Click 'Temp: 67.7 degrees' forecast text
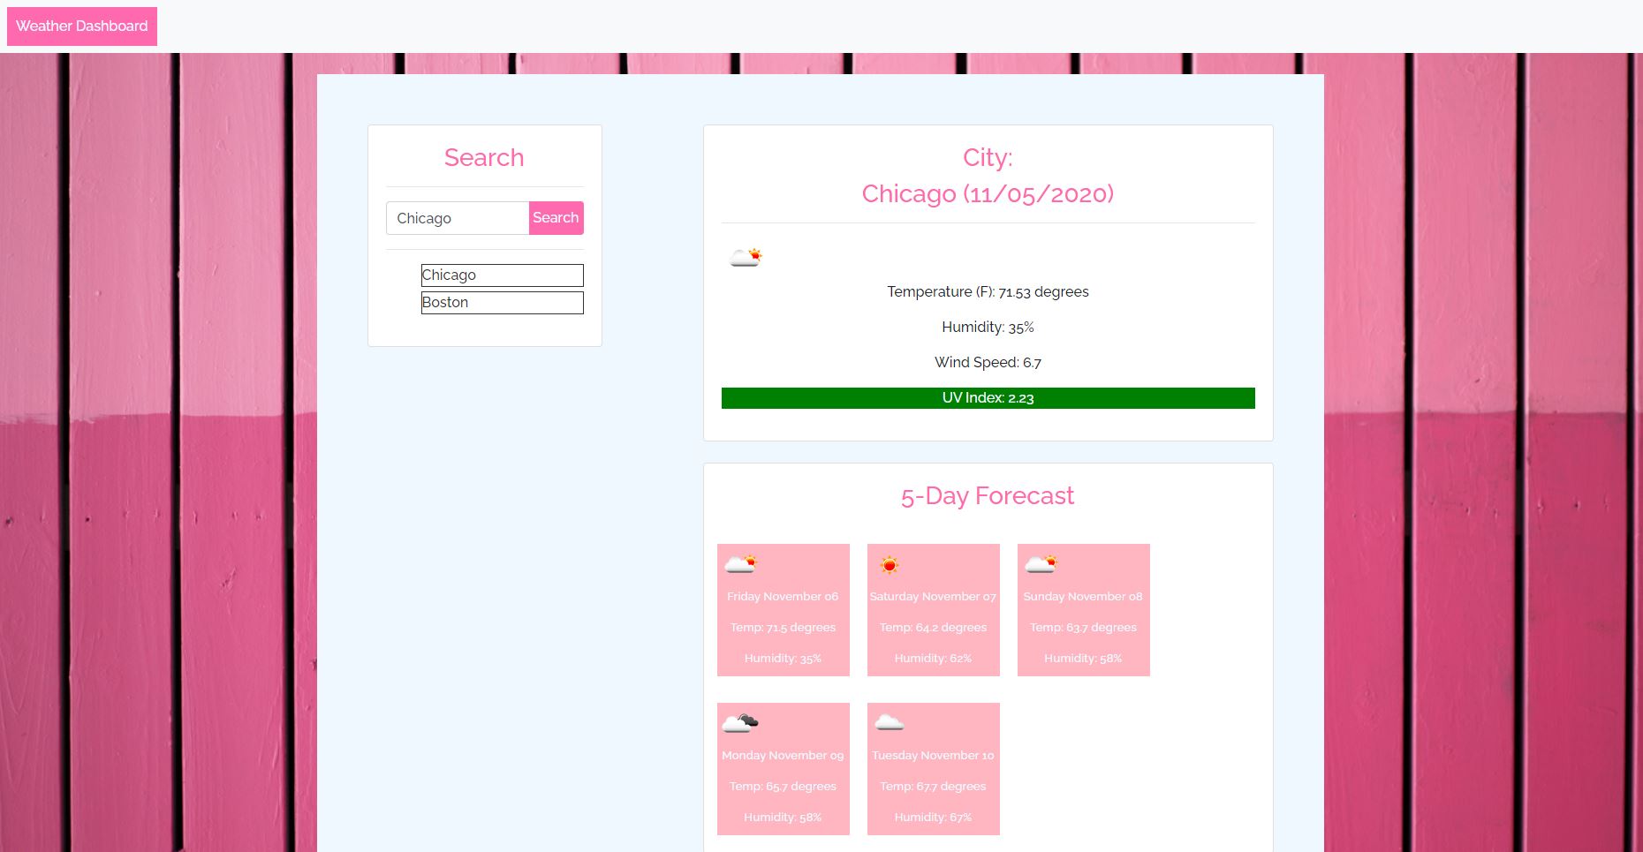Viewport: 1643px width, 852px height. 933,787
